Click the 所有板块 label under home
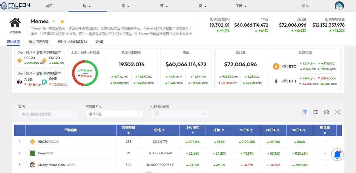This screenshot has width=356, height=173. [15, 32]
